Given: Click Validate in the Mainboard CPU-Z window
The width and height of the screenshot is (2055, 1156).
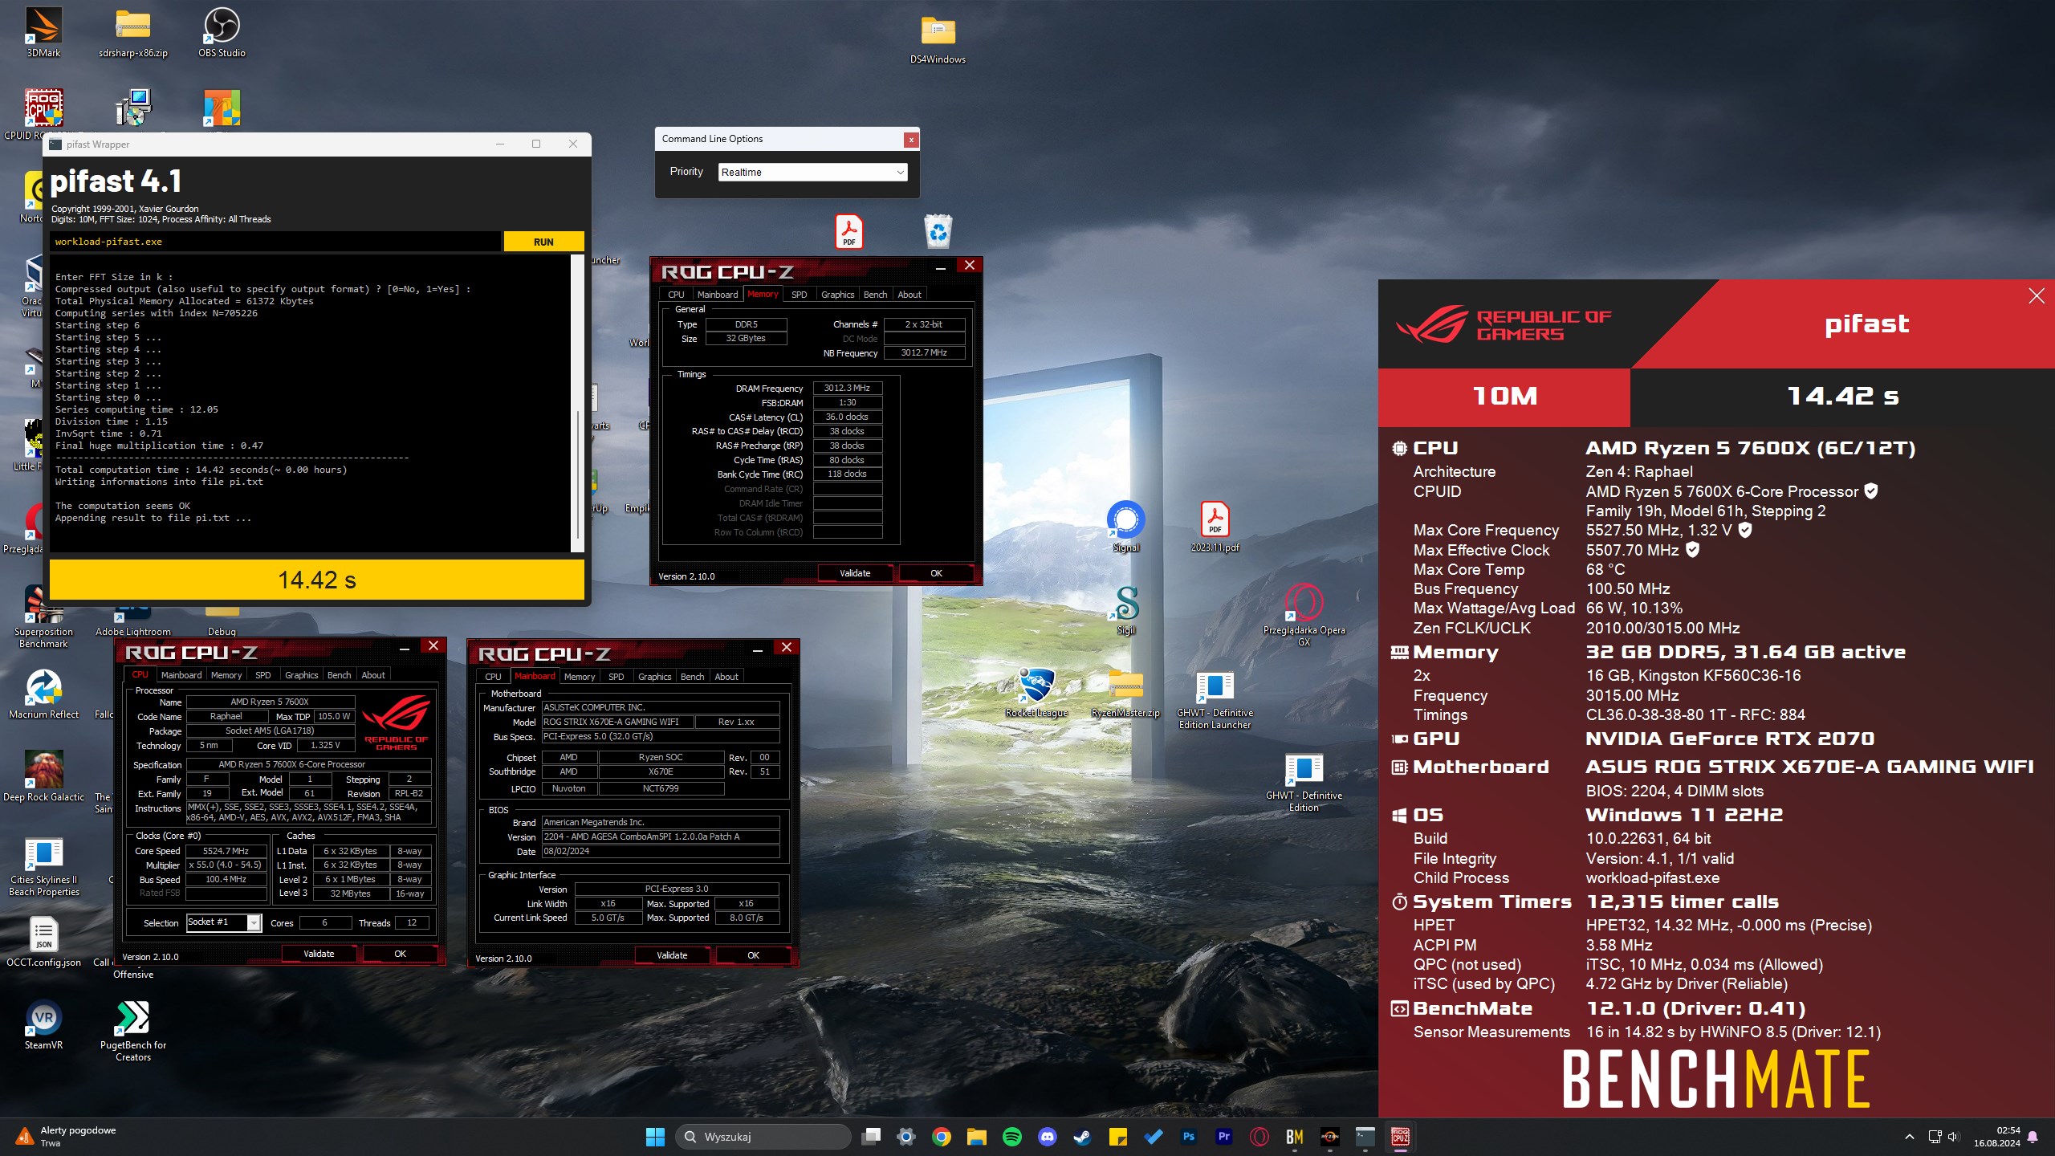Looking at the screenshot, I should pyautogui.click(x=672, y=955).
